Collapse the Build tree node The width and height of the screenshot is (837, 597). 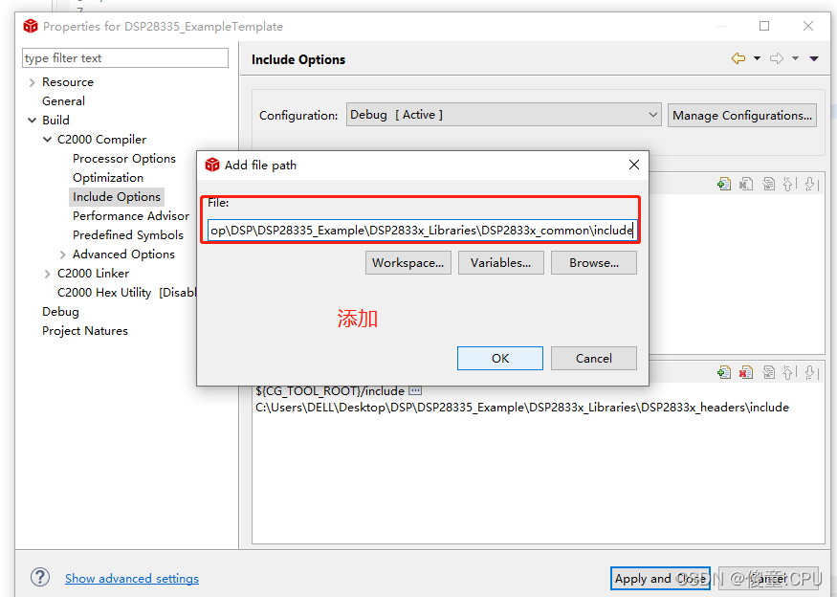[32, 121]
